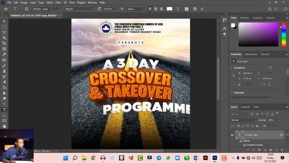Delete layer with trash icon
The height and width of the screenshot is (163, 289).
pyautogui.click(x=282, y=150)
